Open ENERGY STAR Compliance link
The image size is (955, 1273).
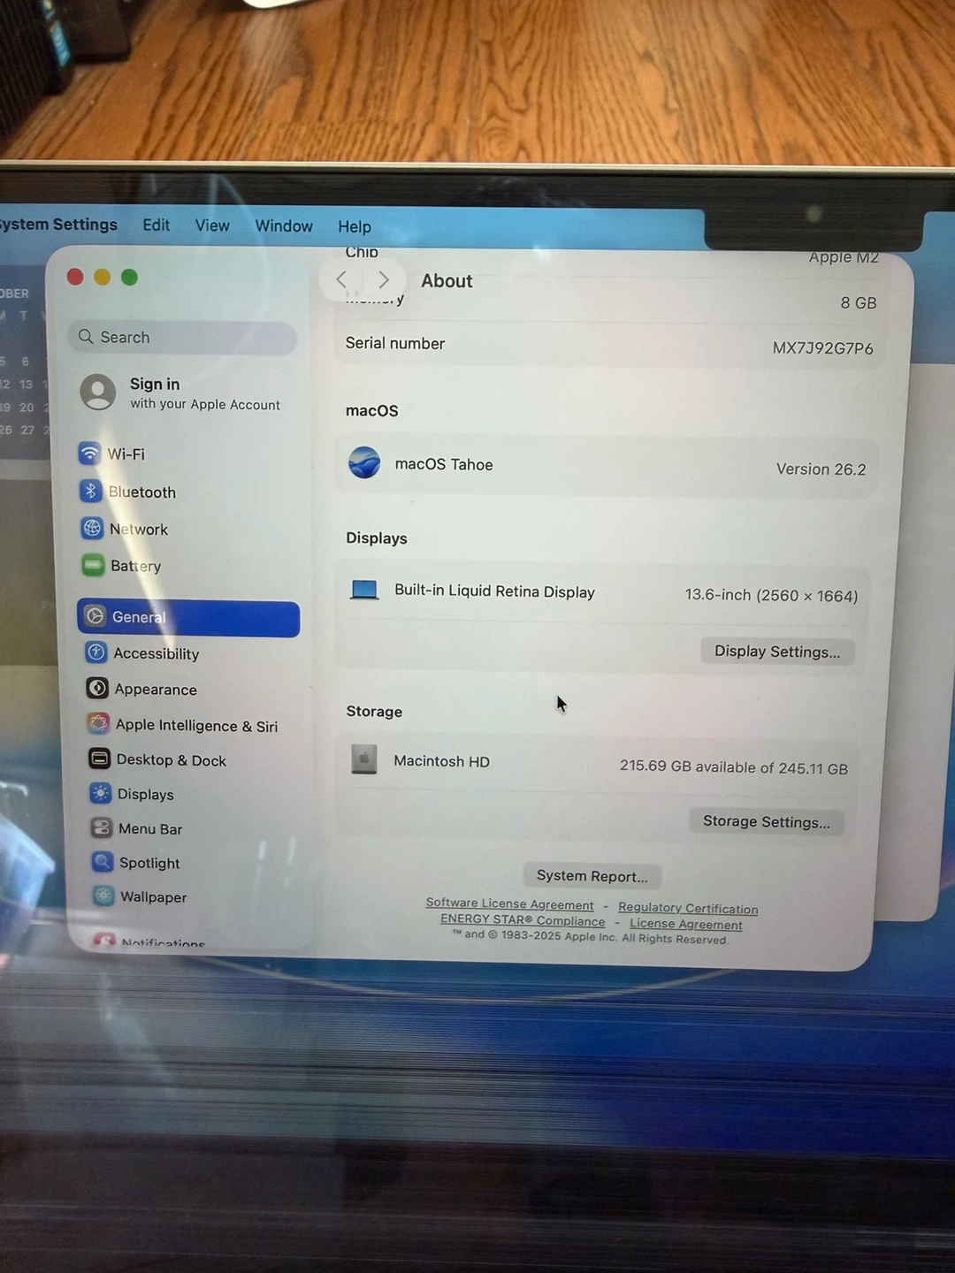[523, 920]
